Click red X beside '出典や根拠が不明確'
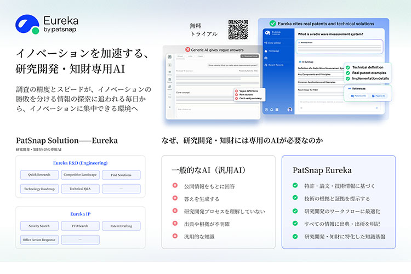 (x=175, y=223)
